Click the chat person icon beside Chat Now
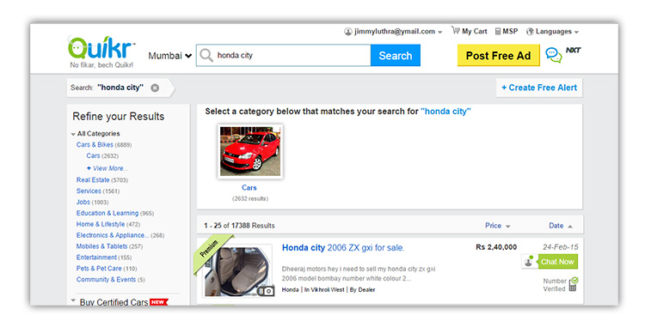 [529, 262]
